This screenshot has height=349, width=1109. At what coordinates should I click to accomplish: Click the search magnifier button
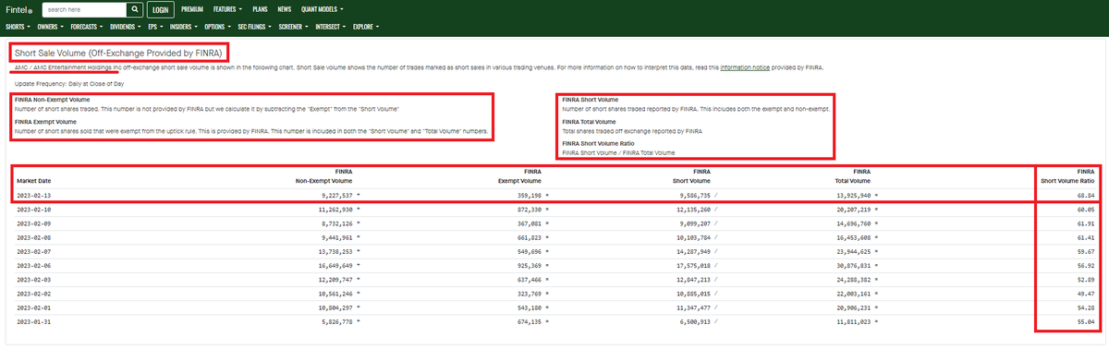click(134, 9)
